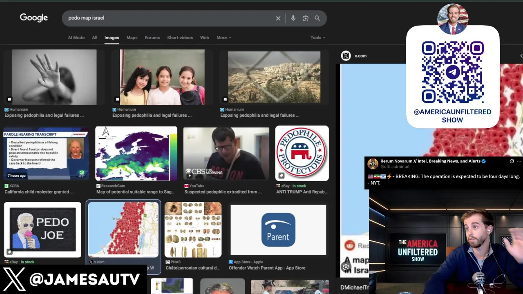
Task: Switch to AI Mode tab
Action: click(x=76, y=38)
